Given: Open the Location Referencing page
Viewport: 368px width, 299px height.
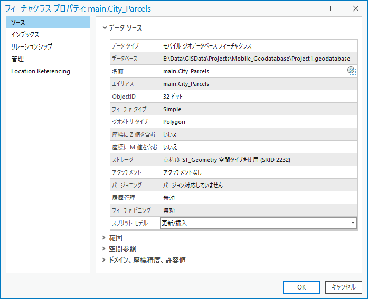Looking at the screenshot, I should [41, 71].
